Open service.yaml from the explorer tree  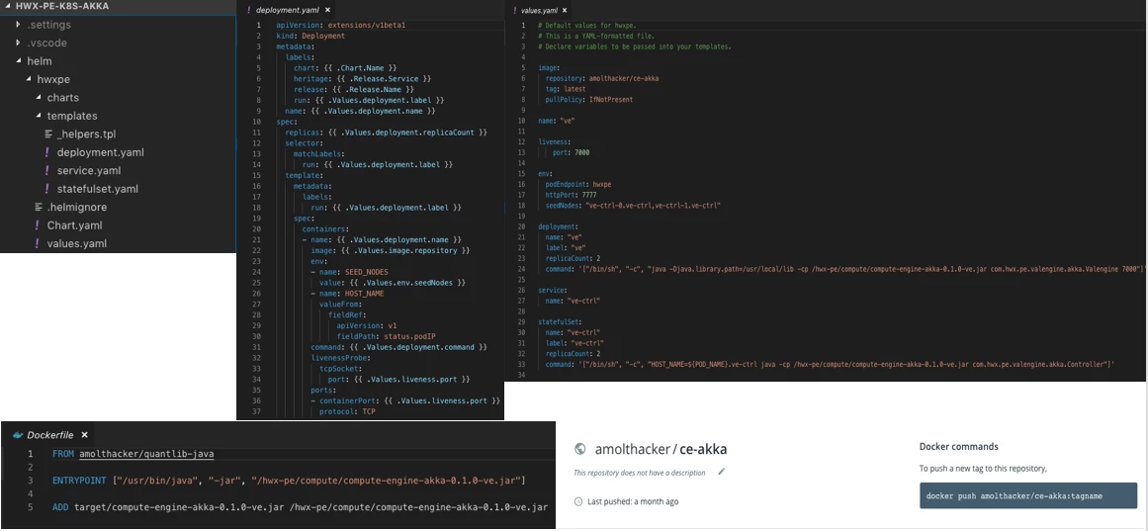89,171
